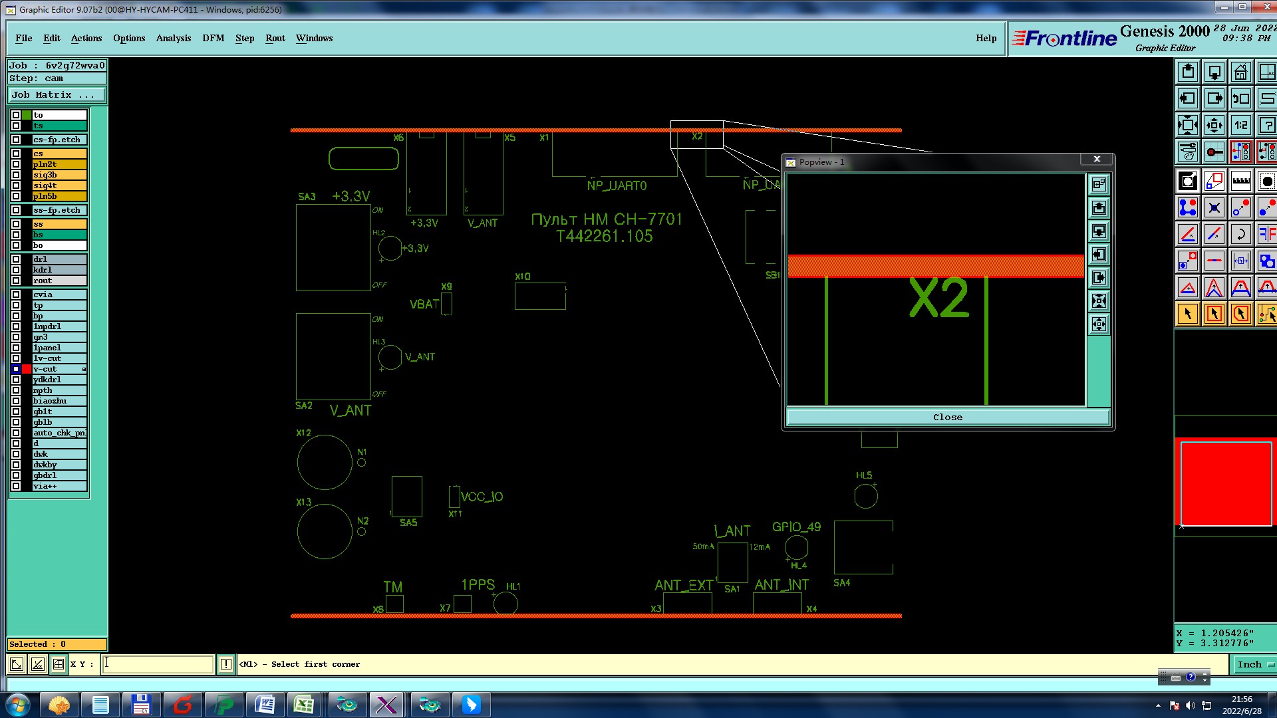
Task: Show hidden system tray icons arrow
Action: point(1158,705)
